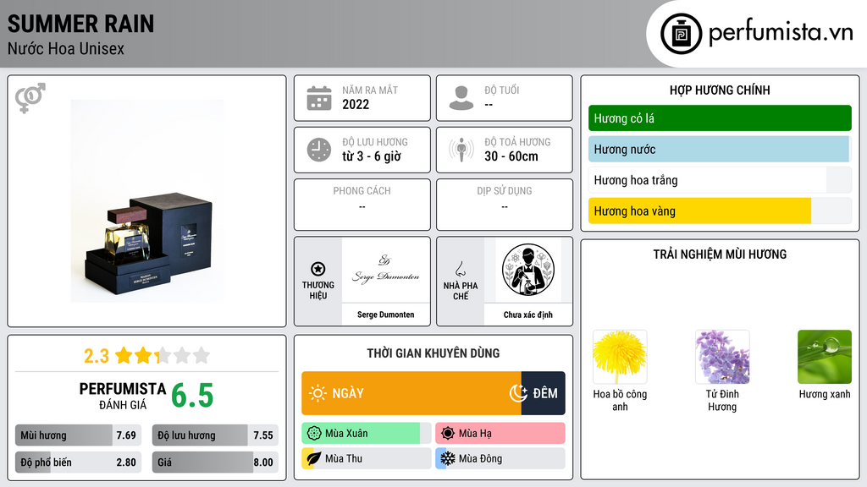
Task: Click the Serge Dumonten brand logo image
Action: (385, 270)
